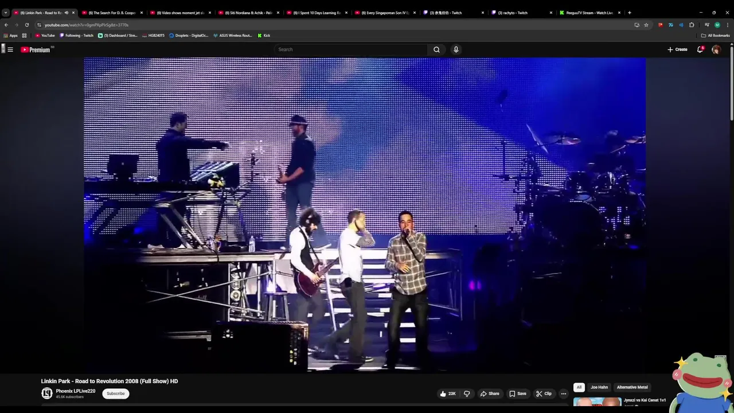
Task: Select the All filter chip
Action: 579,387
